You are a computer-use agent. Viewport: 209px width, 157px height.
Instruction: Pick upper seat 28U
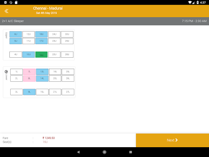pyautogui.click(x=67, y=54)
